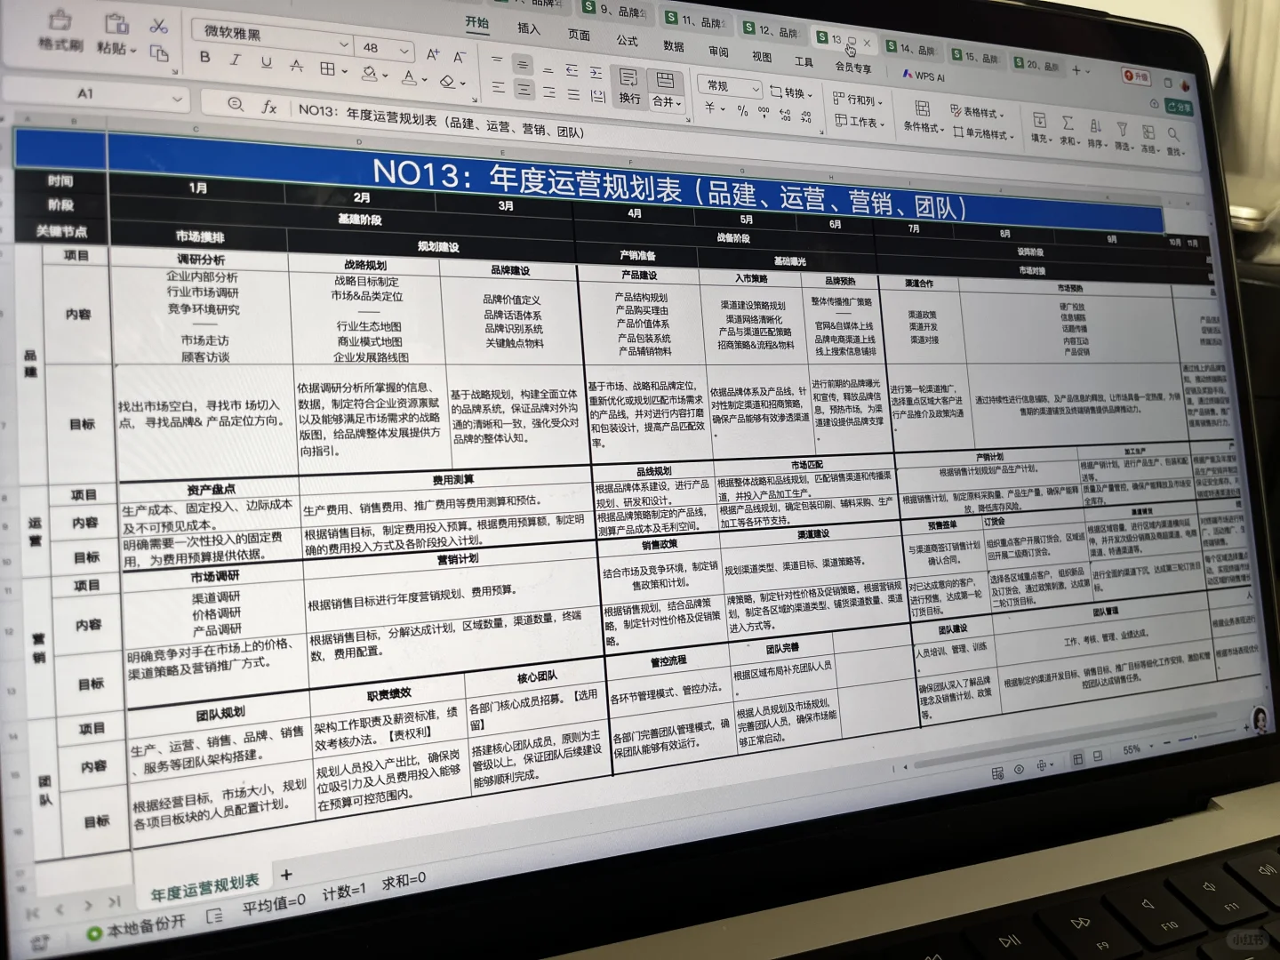Screen dimensions: 1280x960
Task: Switch to the 数据 ribbon tab
Action: pyautogui.click(x=673, y=46)
